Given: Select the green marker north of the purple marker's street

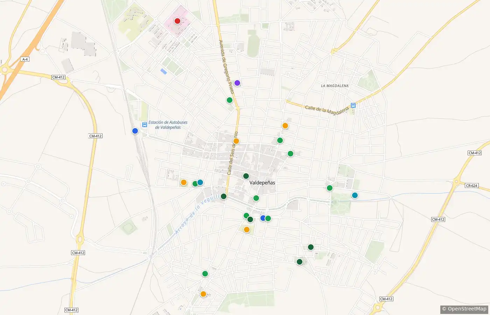Looking at the screenshot, I should [x=230, y=100].
